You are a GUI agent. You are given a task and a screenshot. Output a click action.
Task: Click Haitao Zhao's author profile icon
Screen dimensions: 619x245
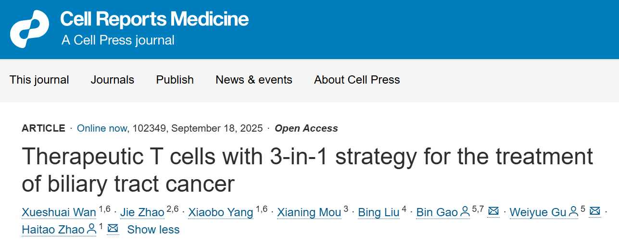(x=91, y=230)
